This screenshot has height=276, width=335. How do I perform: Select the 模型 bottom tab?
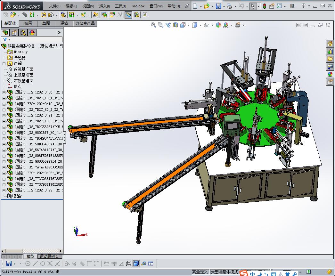pyautogui.click(x=30, y=256)
